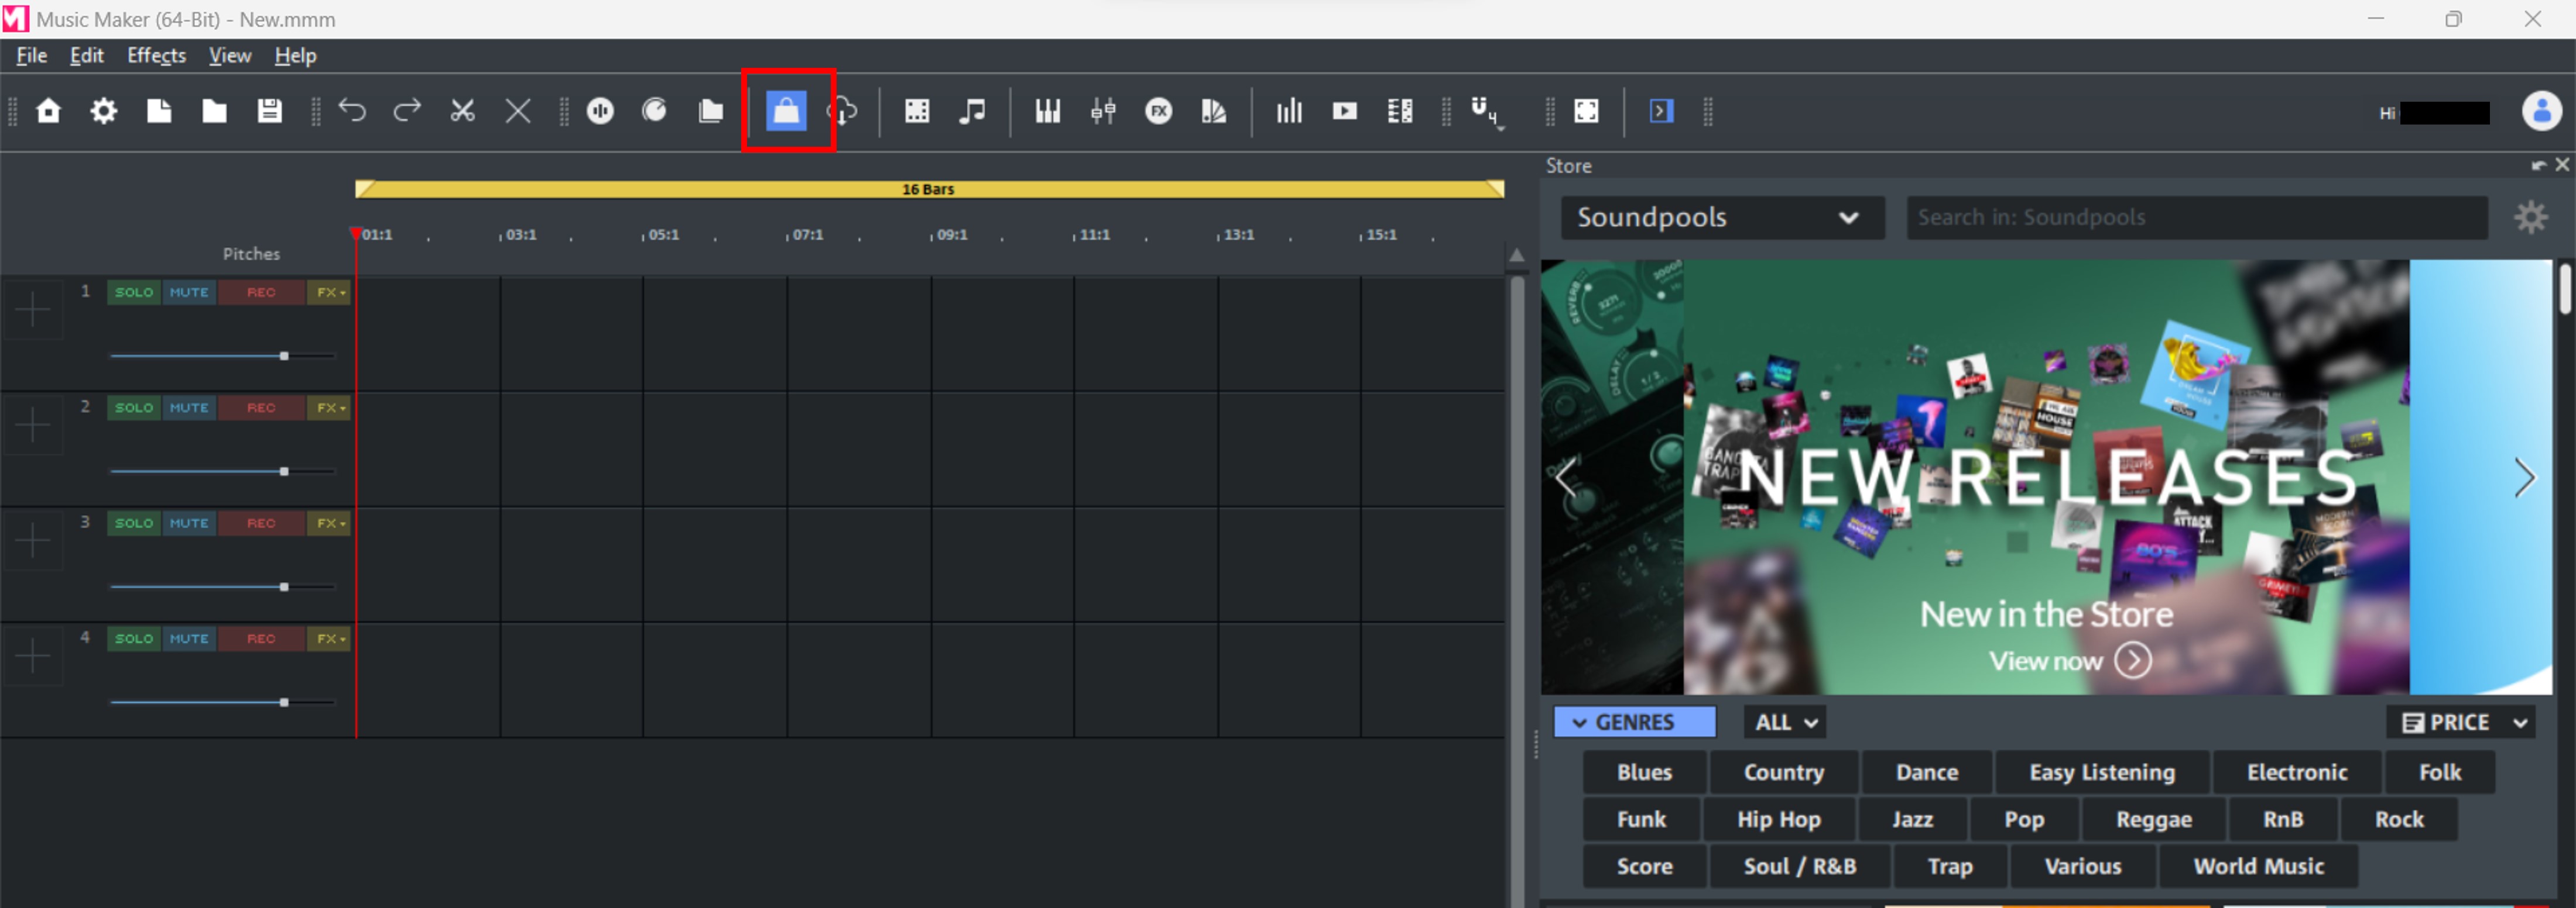Open the Store panel settings gear
Viewport: 2576px width, 908px height.
2530,217
